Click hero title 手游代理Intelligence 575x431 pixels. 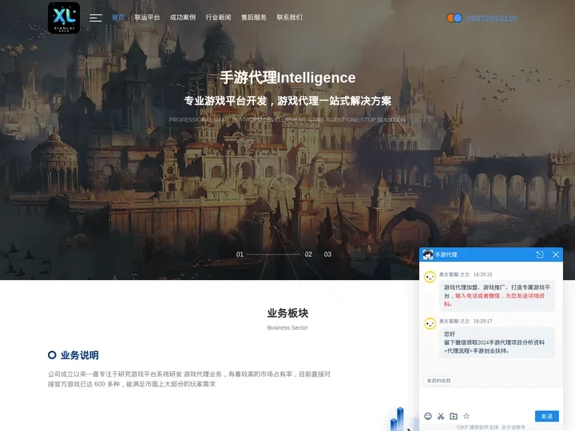pos(287,77)
